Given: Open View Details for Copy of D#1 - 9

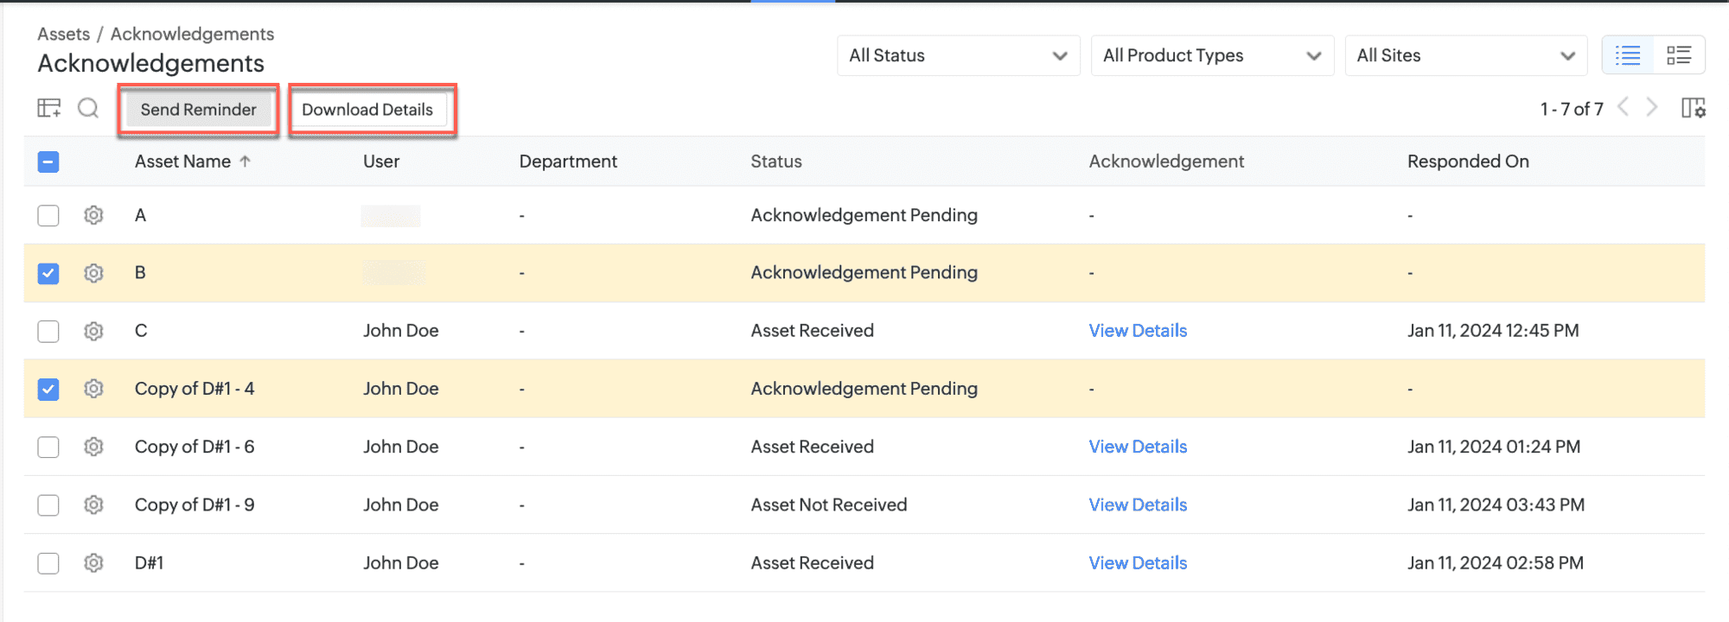Looking at the screenshot, I should coord(1138,505).
